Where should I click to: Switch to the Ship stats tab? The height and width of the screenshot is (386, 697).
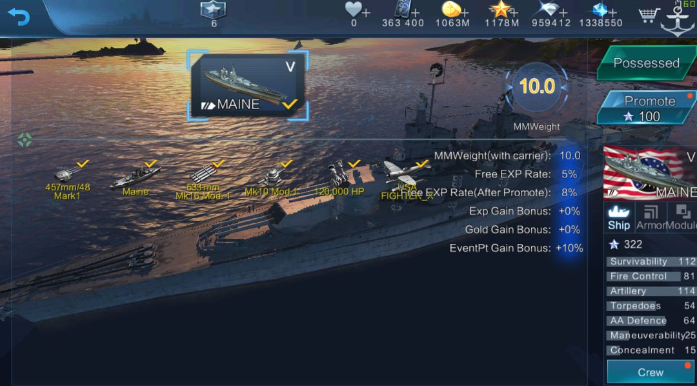(x=619, y=217)
